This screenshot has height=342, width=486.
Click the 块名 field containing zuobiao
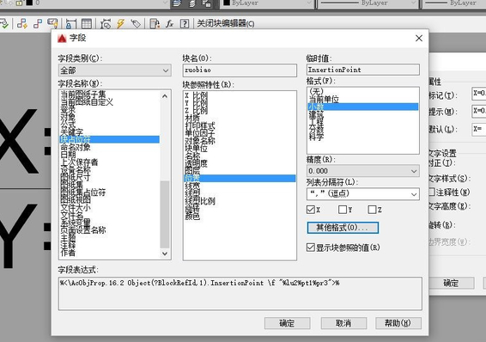click(240, 70)
